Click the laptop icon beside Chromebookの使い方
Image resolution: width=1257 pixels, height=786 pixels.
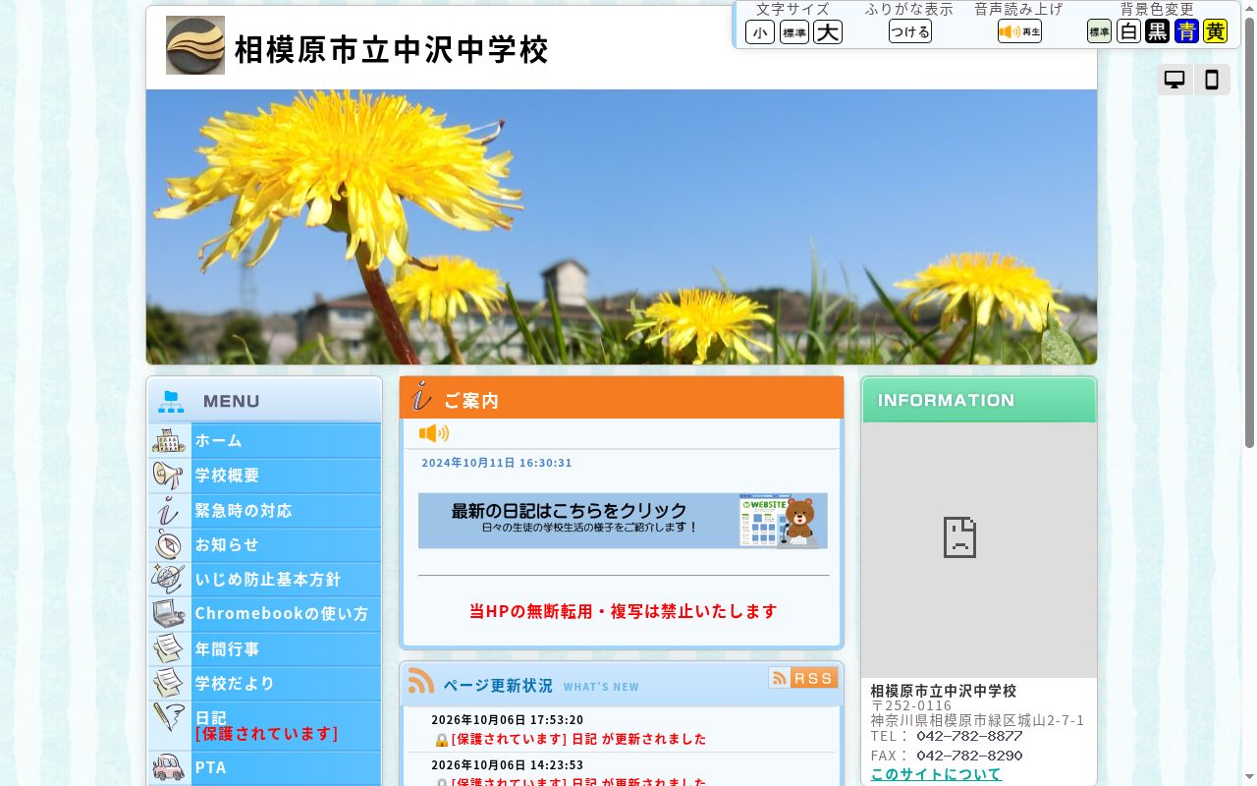(x=169, y=614)
